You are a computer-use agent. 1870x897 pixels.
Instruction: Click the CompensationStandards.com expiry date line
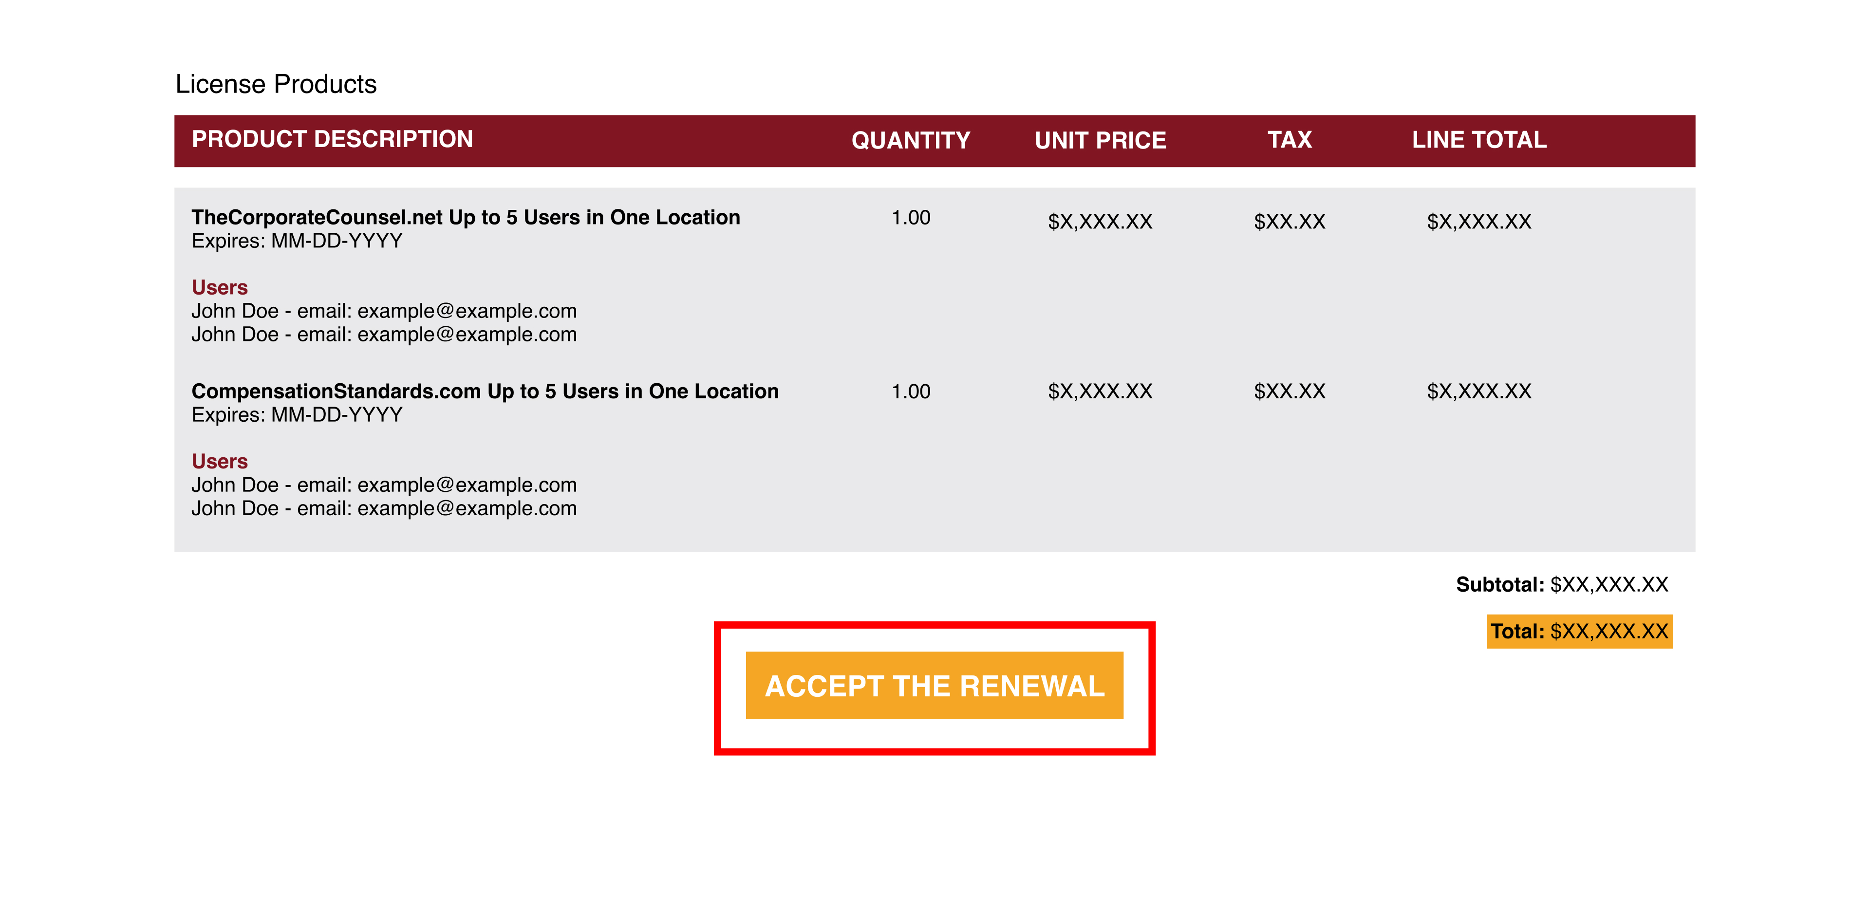click(x=297, y=415)
